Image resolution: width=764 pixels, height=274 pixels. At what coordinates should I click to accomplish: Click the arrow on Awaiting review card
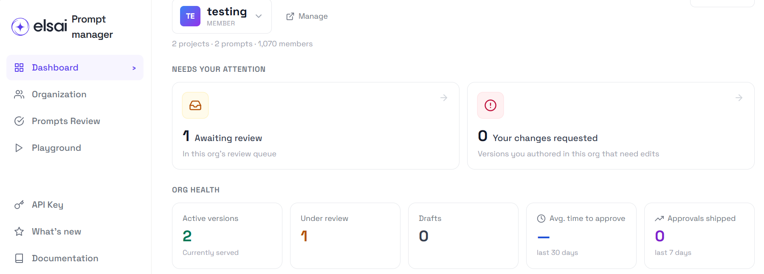[x=444, y=98]
